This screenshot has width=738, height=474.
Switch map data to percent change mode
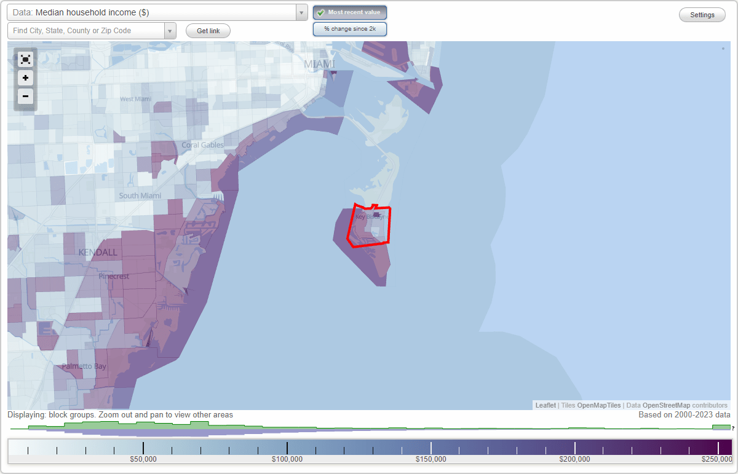click(x=349, y=29)
